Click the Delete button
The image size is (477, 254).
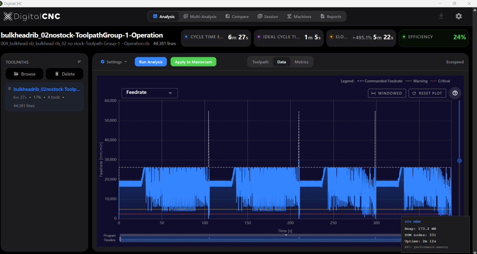[x=64, y=74]
